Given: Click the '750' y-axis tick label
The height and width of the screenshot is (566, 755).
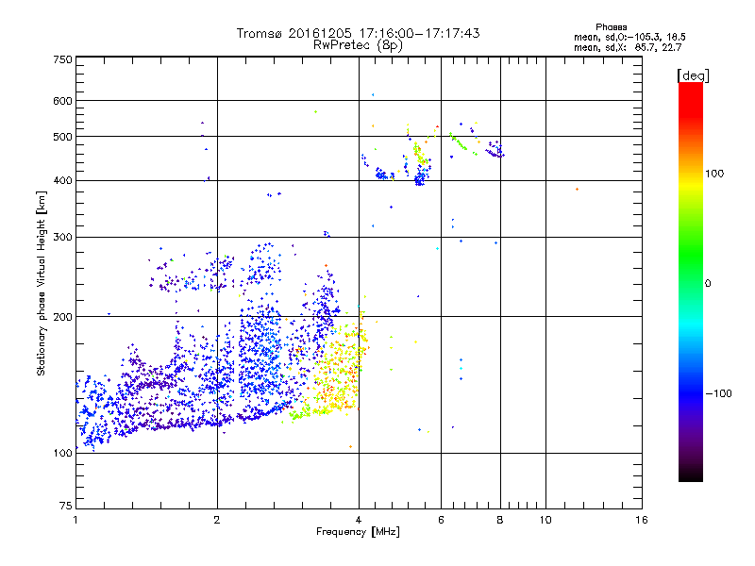Looking at the screenshot, I should pyautogui.click(x=63, y=59).
